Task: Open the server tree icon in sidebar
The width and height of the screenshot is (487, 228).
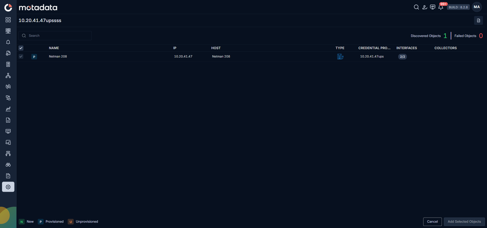Action: (8, 154)
